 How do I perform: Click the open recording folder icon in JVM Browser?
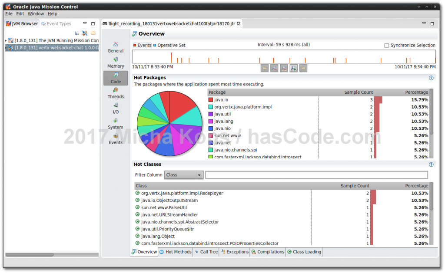(x=93, y=32)
